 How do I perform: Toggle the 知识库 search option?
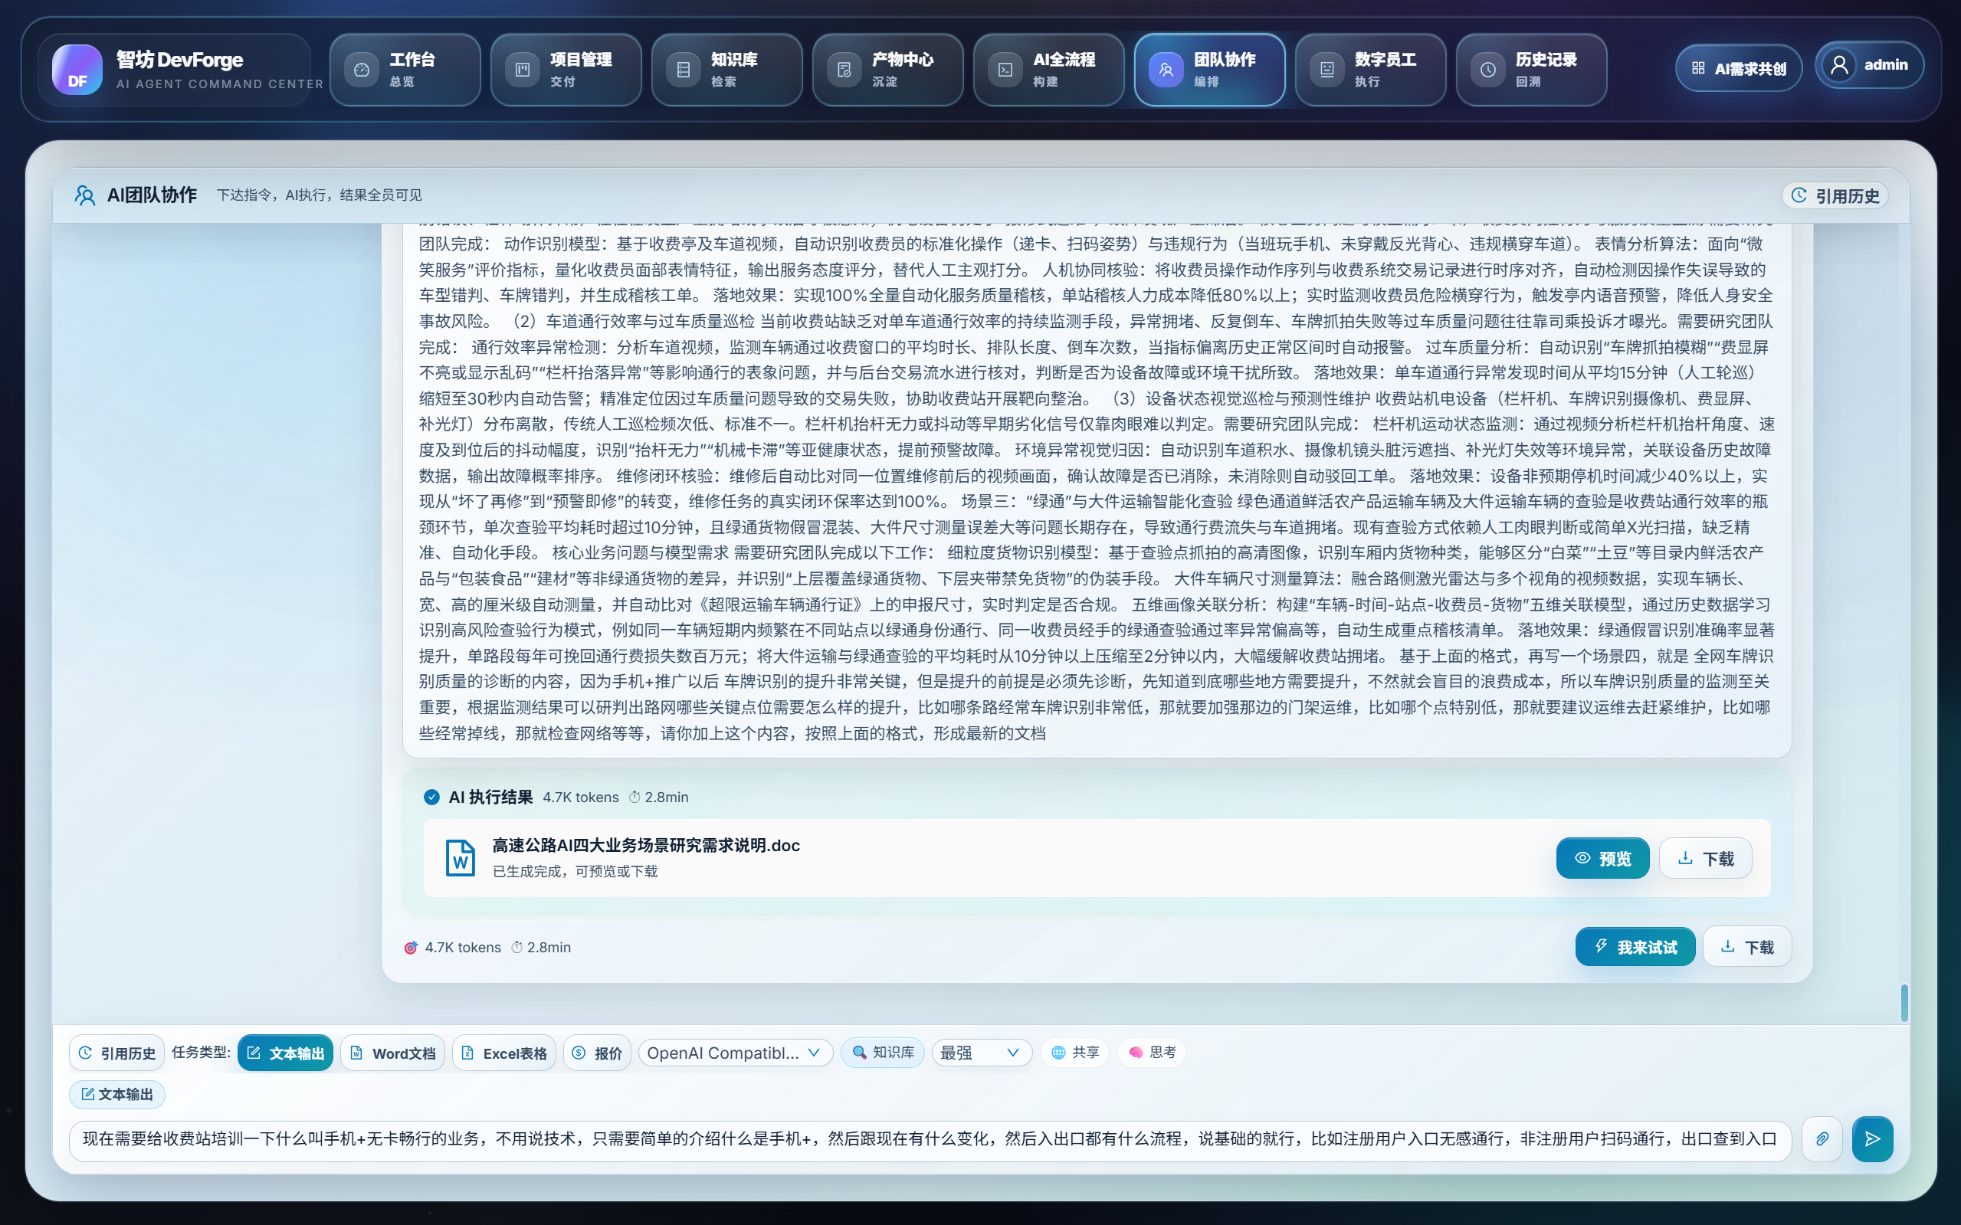pyautogui.click(x=883, y=1053)
